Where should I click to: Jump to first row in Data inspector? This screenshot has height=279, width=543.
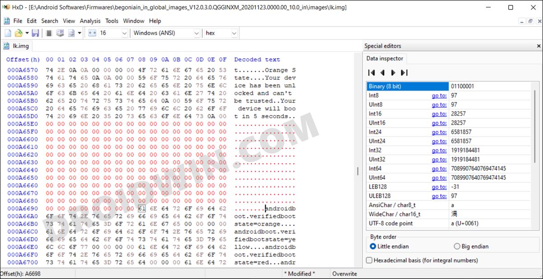click(x=371, y=73)
